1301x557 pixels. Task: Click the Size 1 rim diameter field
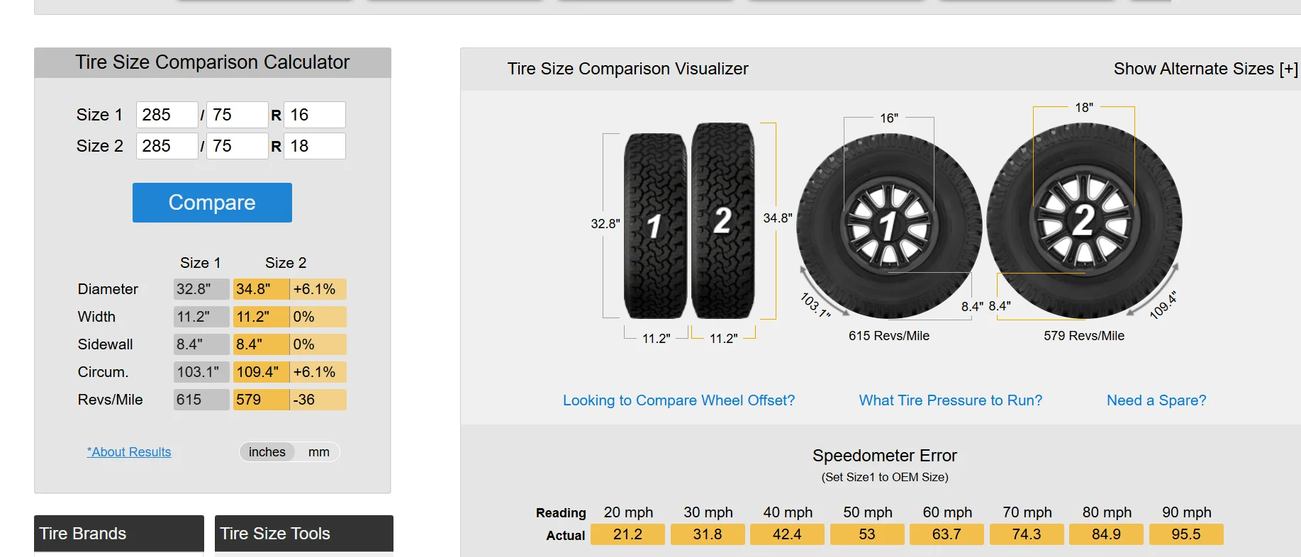(314, 115)
